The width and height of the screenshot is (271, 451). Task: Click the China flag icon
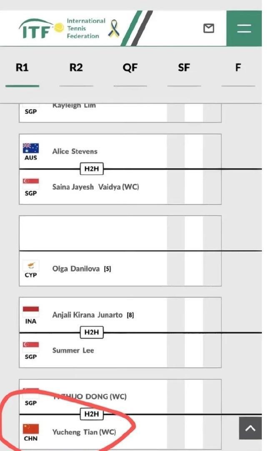pos(31,429)
